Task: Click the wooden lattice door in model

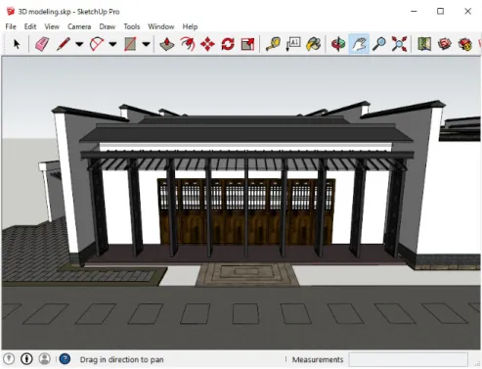Action: click(246, 211)
